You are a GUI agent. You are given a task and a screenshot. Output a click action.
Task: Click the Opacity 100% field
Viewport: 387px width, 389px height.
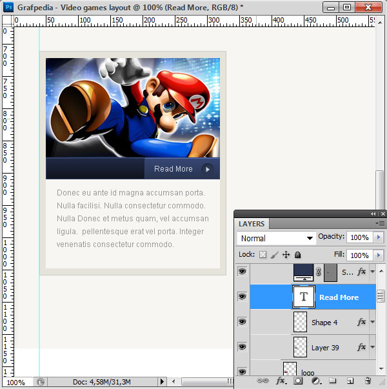[x=360, y=237]
